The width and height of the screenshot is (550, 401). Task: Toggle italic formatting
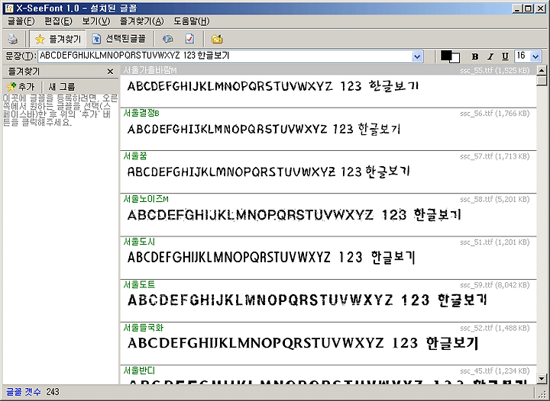(x=490, y=56)
